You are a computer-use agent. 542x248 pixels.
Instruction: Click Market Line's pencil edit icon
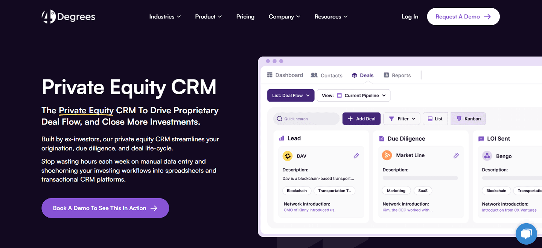[x=456, y=155]
